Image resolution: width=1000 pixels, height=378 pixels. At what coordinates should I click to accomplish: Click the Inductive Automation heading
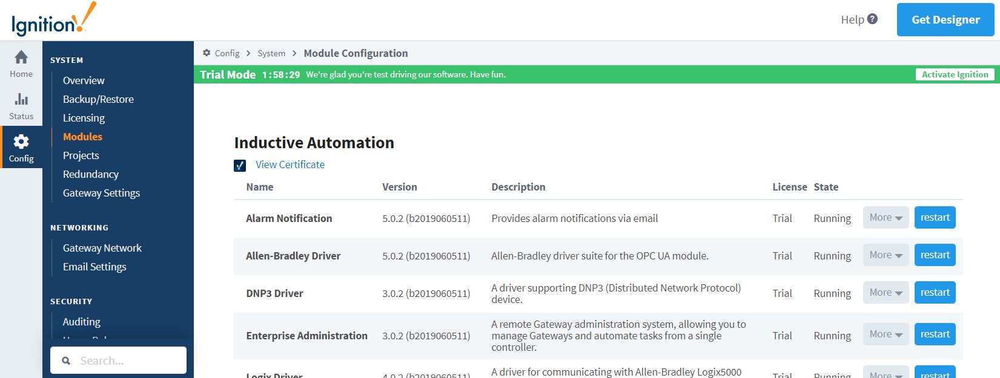click(x=314, y=143)
